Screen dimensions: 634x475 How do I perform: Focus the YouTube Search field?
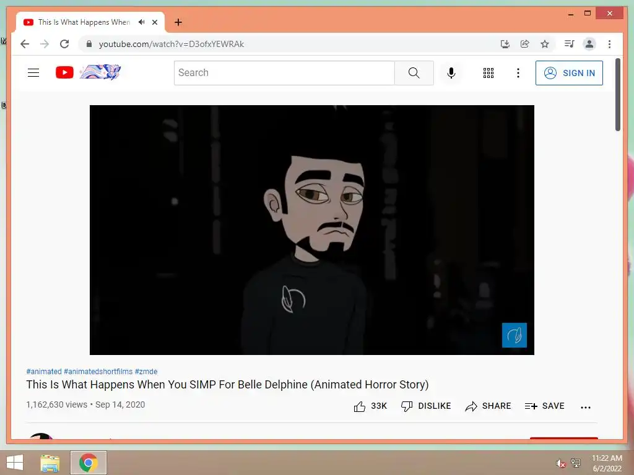point(284,73)
